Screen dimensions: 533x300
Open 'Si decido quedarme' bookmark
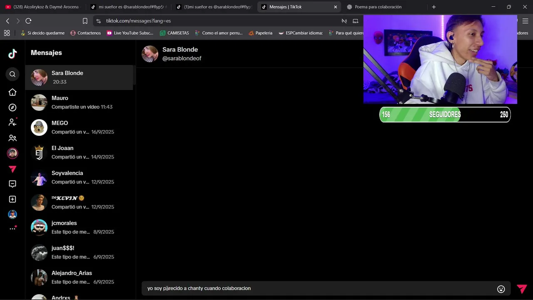(42, 33)
